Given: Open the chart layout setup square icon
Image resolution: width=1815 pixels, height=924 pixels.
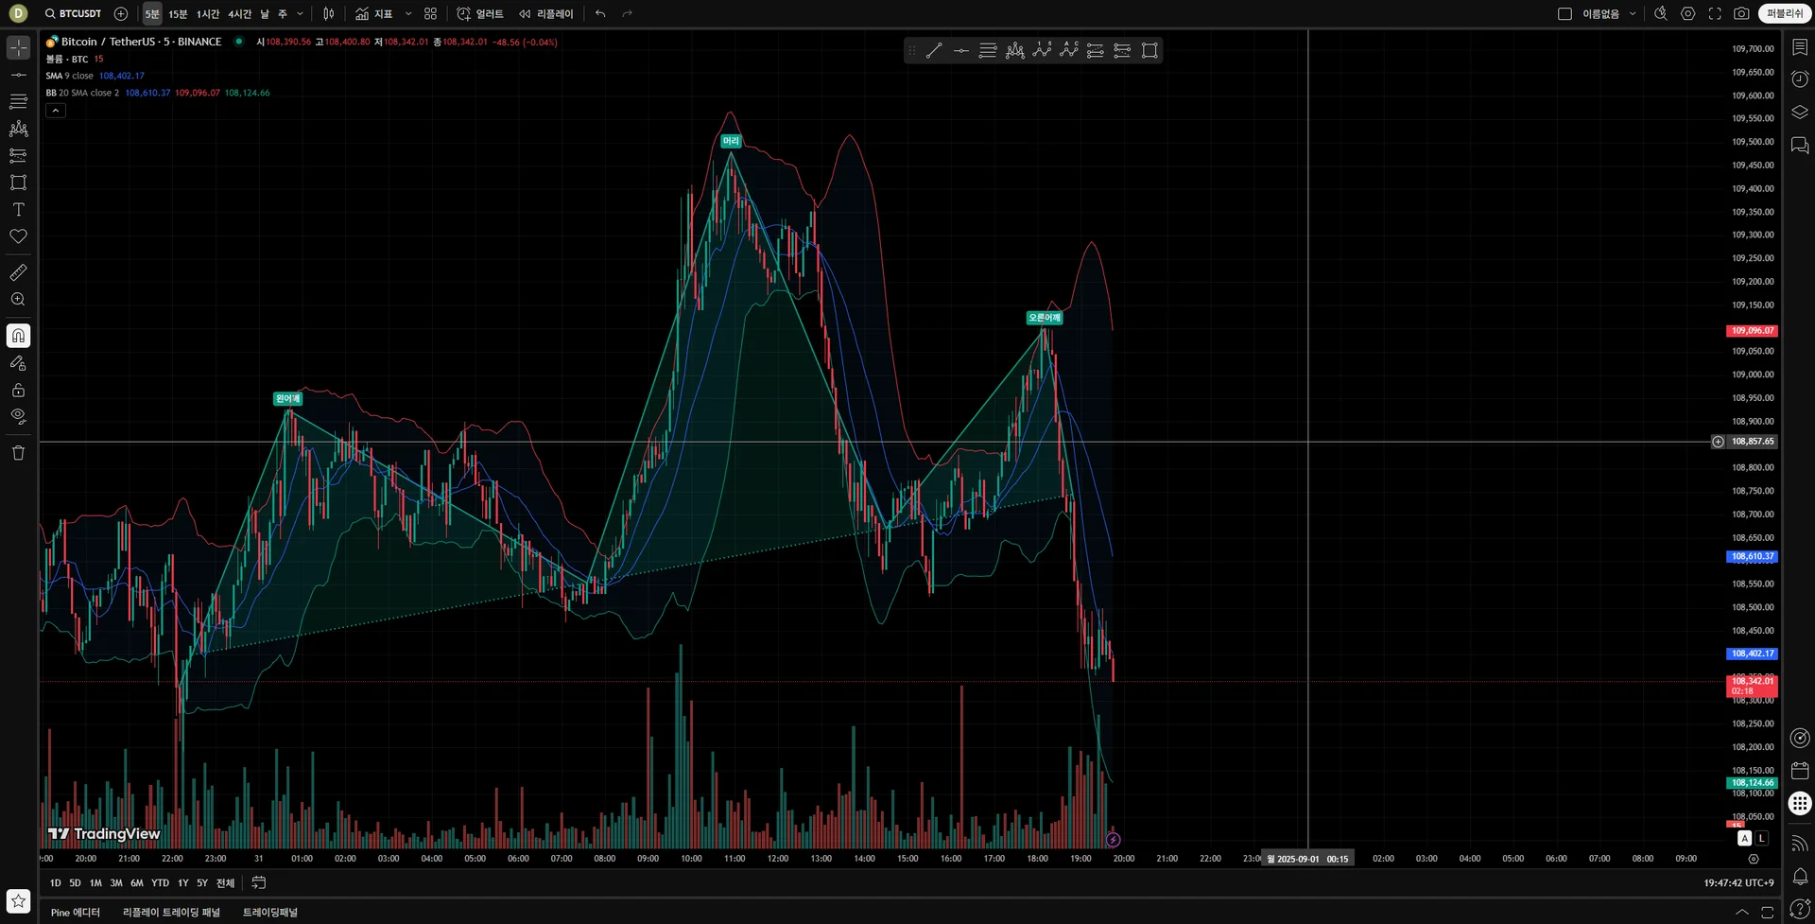Looking at the screenshot, I should pos(1564,14).
